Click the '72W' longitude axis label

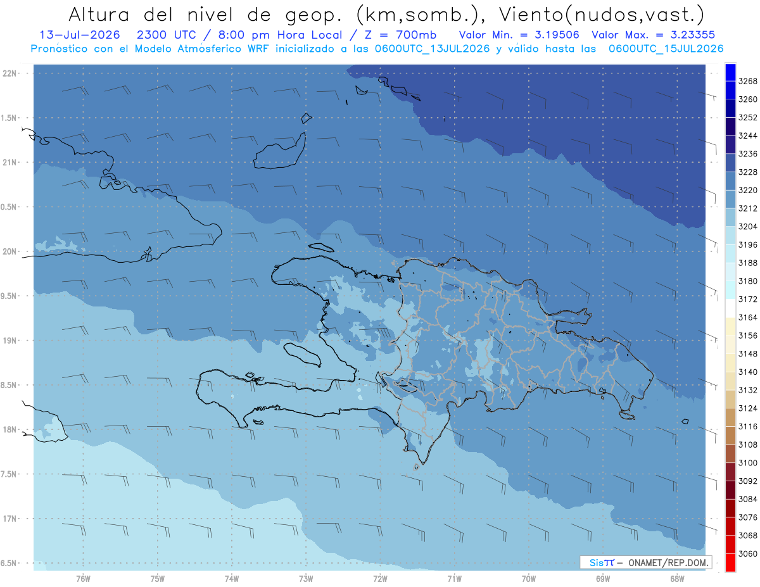point(380,579)
